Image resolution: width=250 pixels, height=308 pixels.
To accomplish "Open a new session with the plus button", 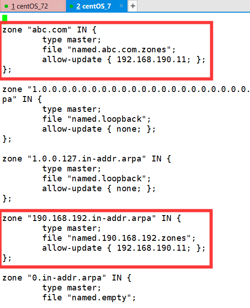I will [133, 6].
